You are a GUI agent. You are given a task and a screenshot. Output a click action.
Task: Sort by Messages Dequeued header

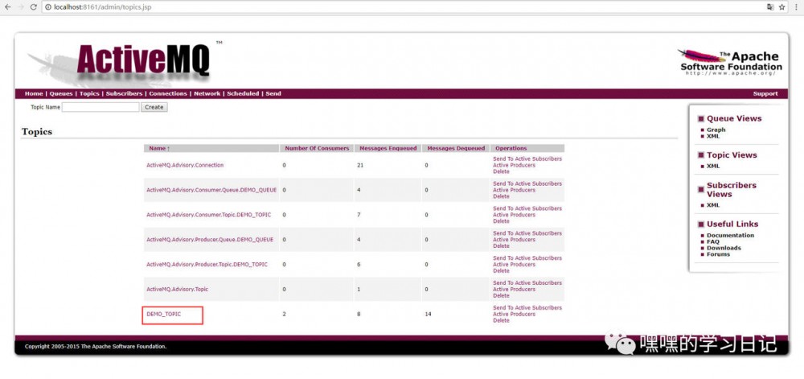pyautogui.click(x=456, y=148)
